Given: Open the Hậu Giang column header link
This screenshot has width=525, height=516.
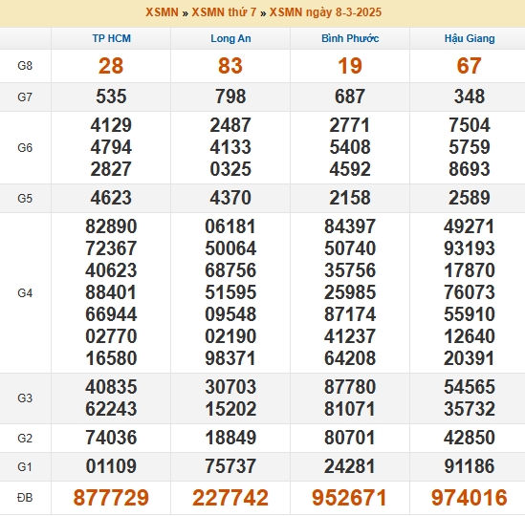Looking at the screenshot, I should (470, 38).
